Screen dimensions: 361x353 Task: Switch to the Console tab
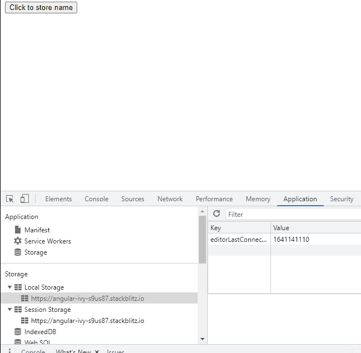point(97,199)
